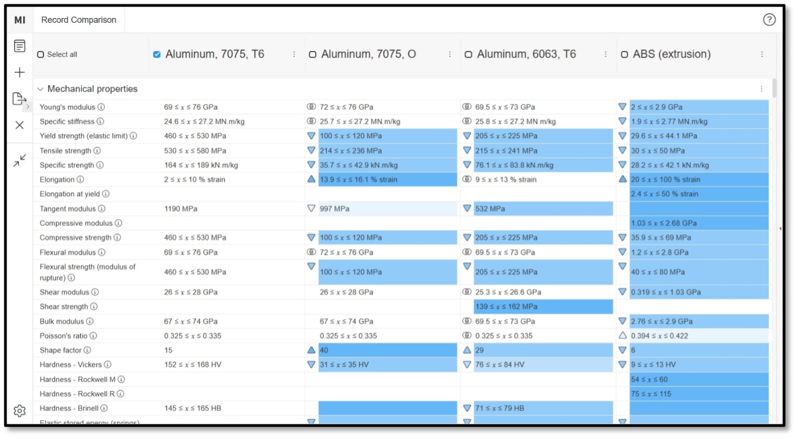Toggle the Select all checkbox
This screenshot has height=439, width=797.
(41, 55)
